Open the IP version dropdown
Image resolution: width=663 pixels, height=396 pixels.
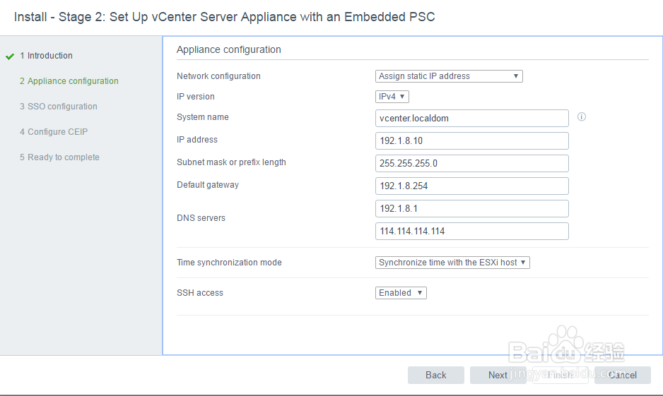pos(392,97)
